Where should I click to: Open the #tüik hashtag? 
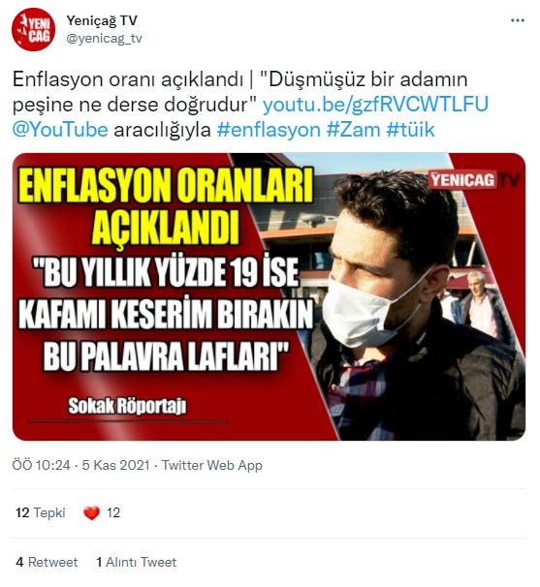tap(410, 130)
